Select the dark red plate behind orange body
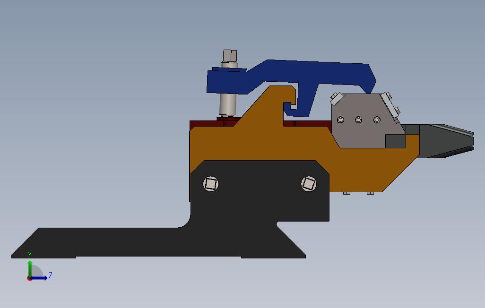 coord(309,124)
